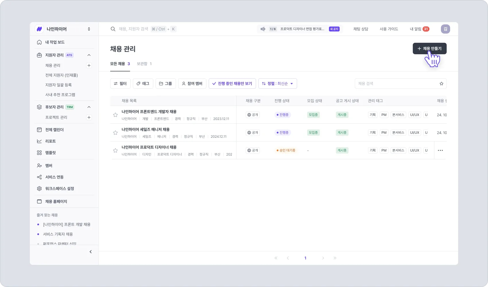Go to first page double arrow
The image size is (488, 287).
[x=276, y=258]
